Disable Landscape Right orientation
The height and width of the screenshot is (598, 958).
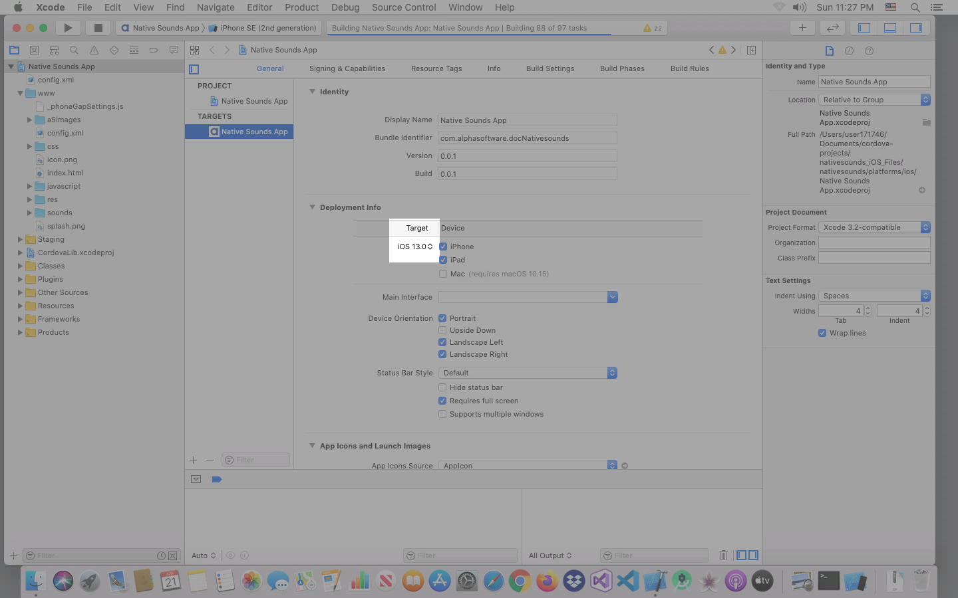[442, 354]
